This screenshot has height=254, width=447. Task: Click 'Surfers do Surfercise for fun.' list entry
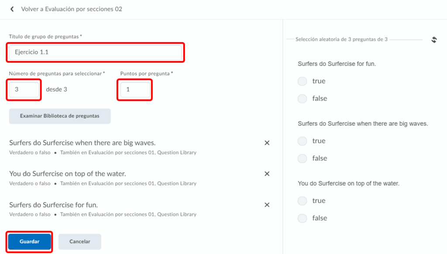pyautogui.click(x=53, y=205)
